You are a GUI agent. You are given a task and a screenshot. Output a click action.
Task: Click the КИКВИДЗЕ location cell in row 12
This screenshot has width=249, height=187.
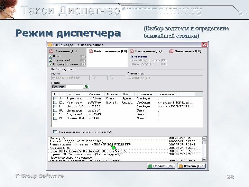click(x=175, y=103)
